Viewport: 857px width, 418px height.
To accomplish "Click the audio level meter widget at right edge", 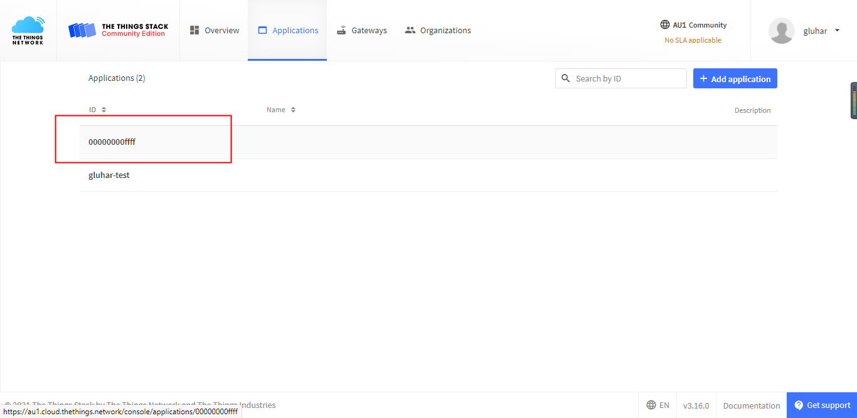I will (x=853, y=100).
